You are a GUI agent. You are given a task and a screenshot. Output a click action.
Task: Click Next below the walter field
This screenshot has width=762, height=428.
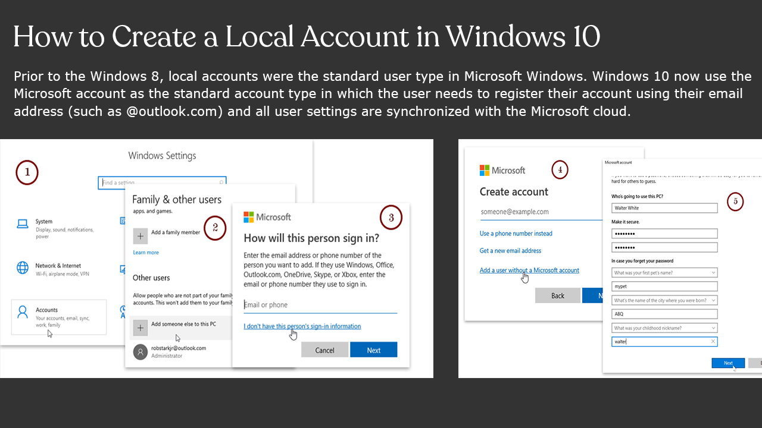(x=728, y=363)
